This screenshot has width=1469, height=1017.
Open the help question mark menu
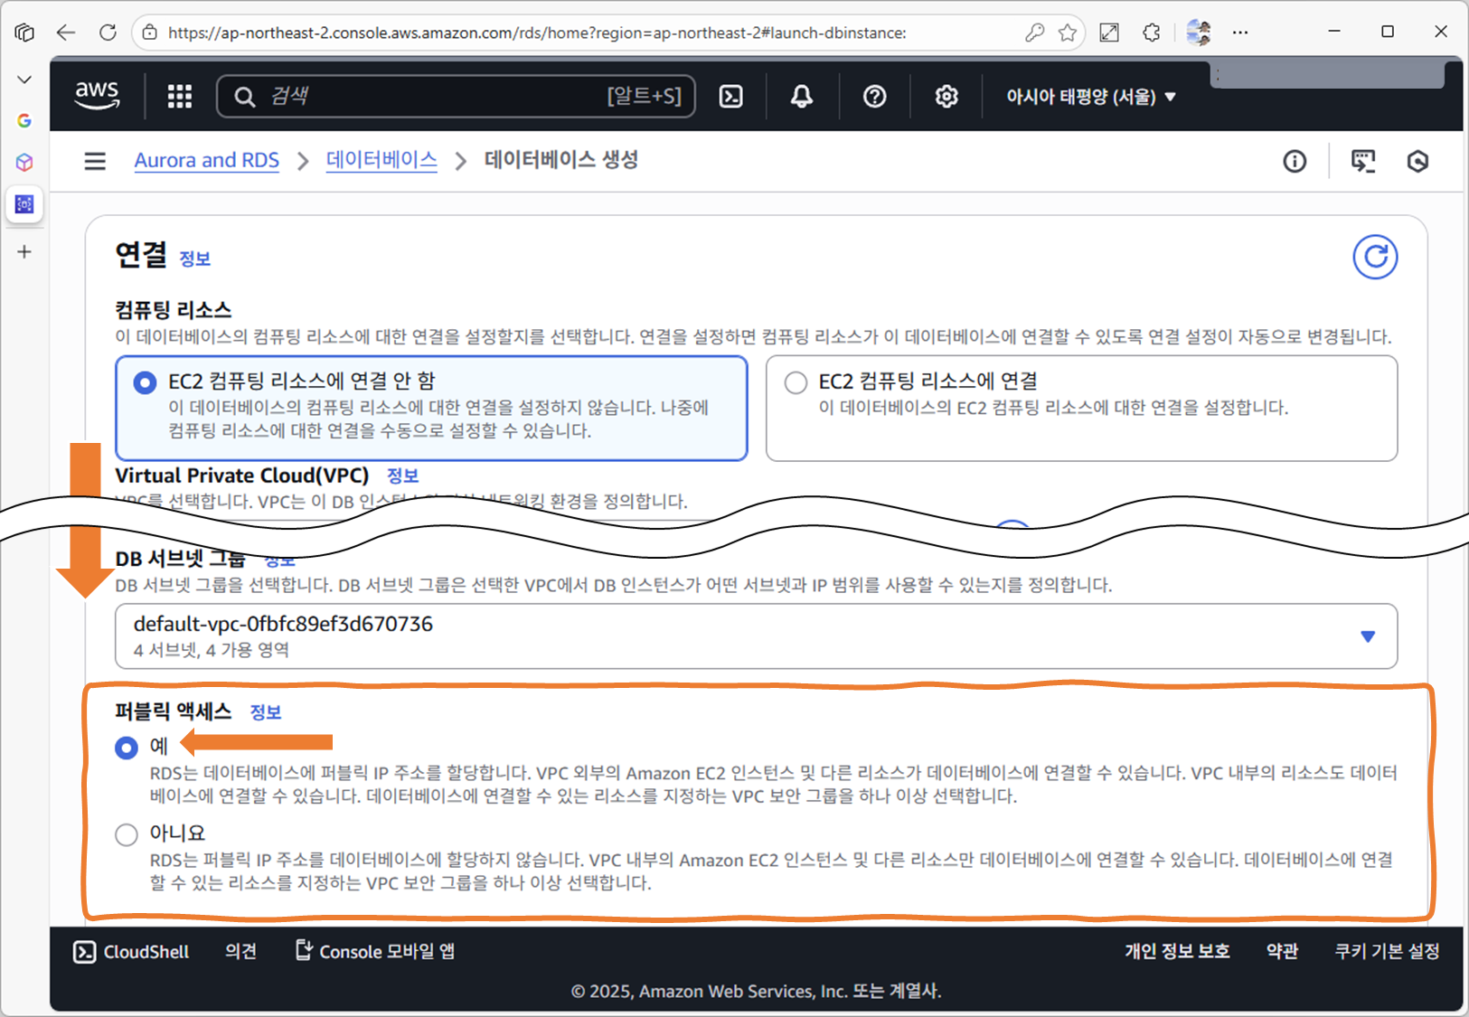pos(874,96)
